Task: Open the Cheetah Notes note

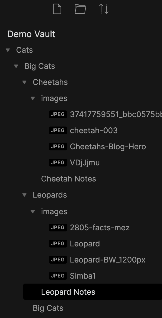Action: point(69,179)
